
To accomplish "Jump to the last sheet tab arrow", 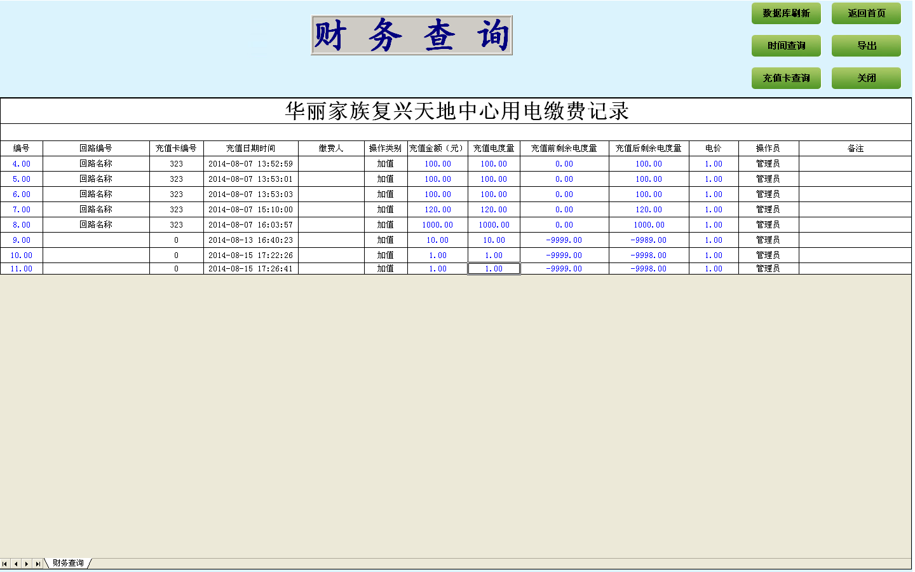I will point(37,564).
